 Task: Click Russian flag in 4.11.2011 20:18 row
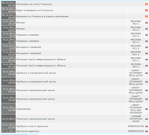pos(146,59)
